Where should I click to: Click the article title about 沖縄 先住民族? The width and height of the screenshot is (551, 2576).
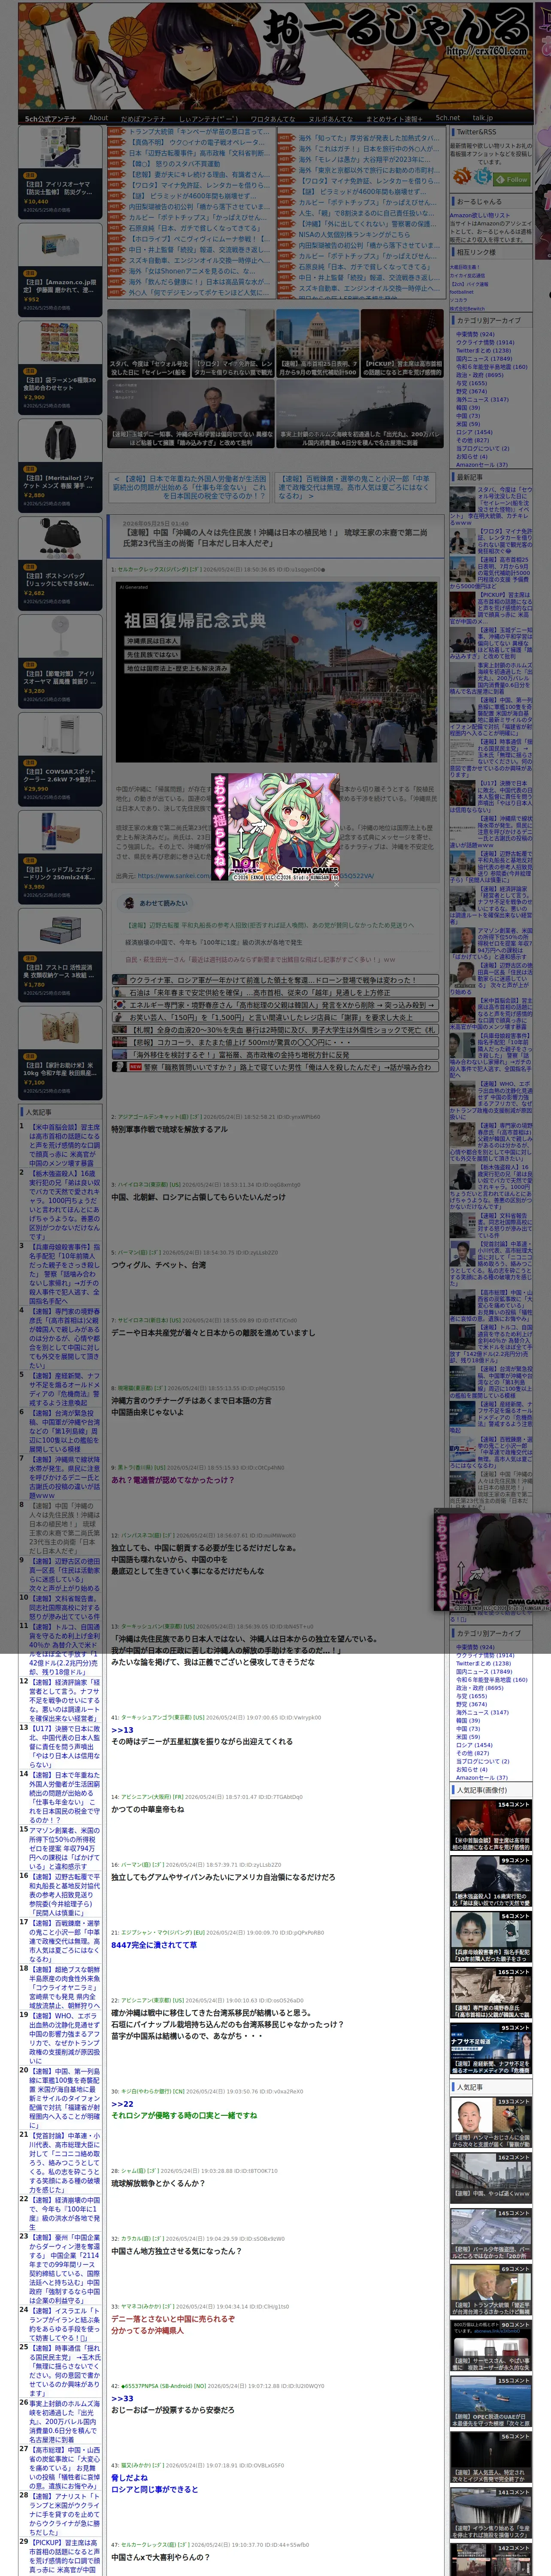pyautogui.click(x=275, y=538)
